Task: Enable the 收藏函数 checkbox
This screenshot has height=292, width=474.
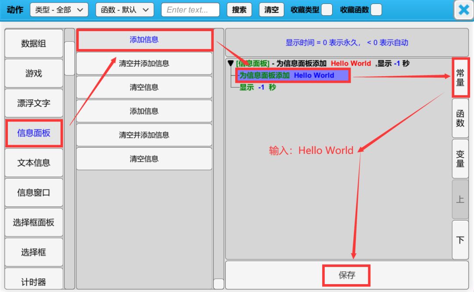Action: click(x=376, y=10)
